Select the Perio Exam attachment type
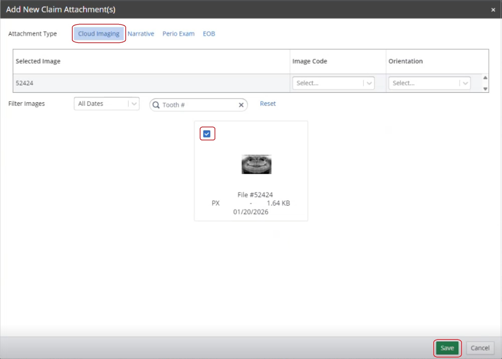This screenshot has height=359, width=502. click(178, 34)
